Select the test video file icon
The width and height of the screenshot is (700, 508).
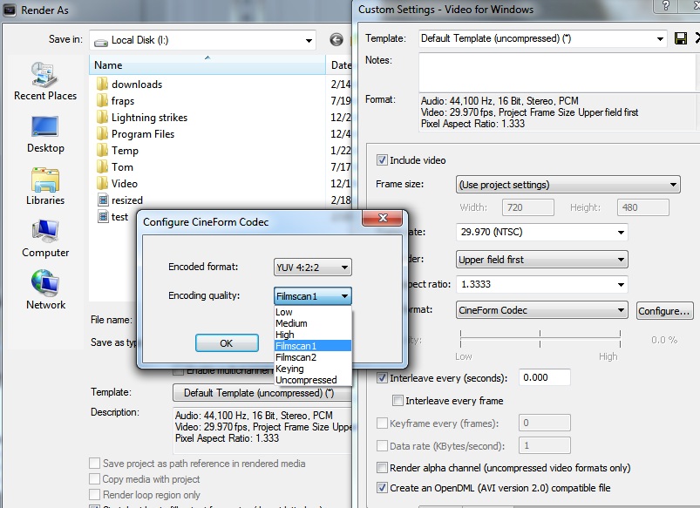103,216
